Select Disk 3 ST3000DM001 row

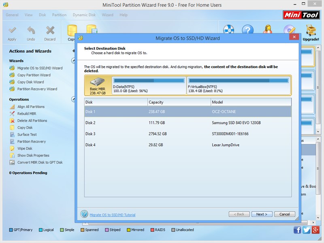[188, 134]
